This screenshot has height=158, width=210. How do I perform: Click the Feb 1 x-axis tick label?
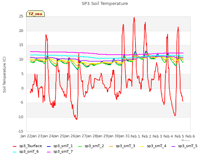click(135, 136)
